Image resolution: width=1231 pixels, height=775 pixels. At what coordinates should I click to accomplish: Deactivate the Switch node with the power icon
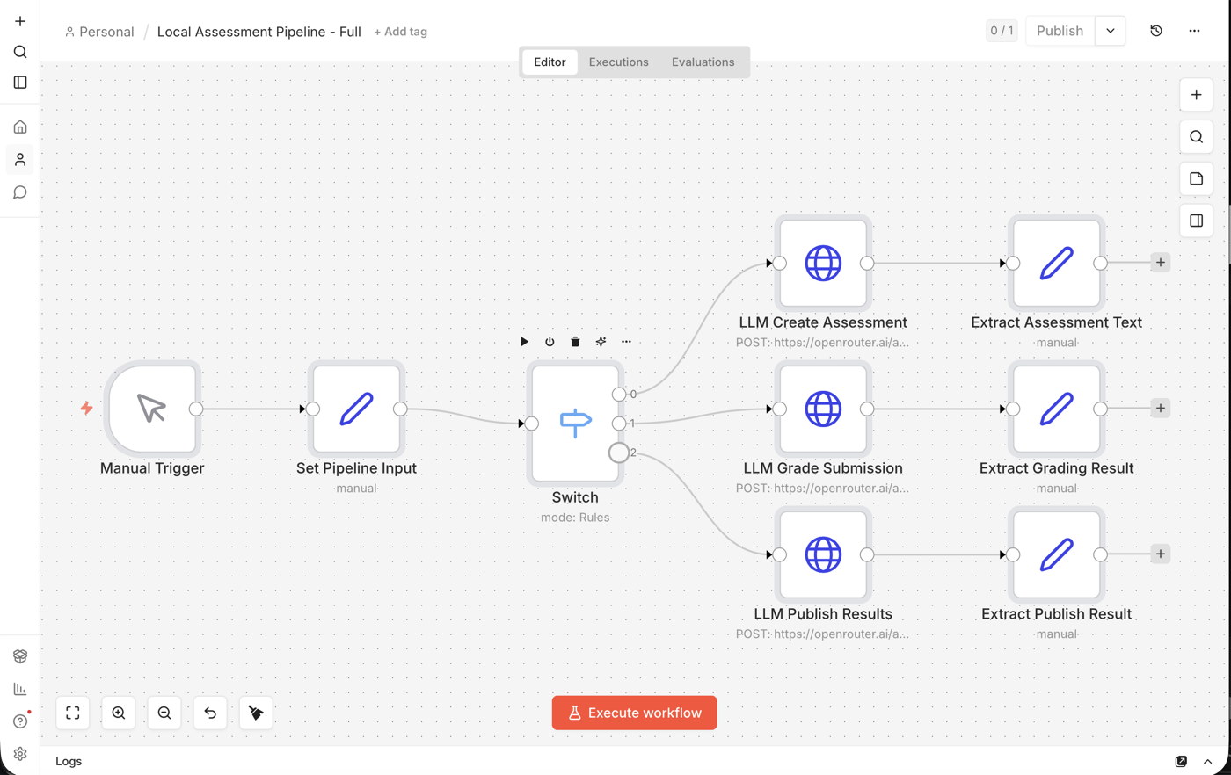point(550,342)
